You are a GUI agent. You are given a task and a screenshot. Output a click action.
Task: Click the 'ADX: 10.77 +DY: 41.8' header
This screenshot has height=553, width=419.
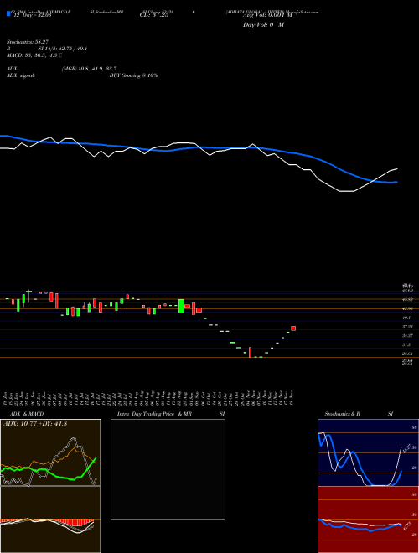tap(35, 424)
